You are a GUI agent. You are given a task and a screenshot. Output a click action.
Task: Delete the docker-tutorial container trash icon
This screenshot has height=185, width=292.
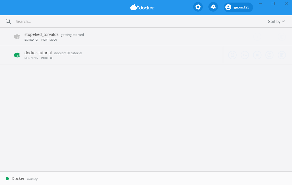click(x=282, y=55)
